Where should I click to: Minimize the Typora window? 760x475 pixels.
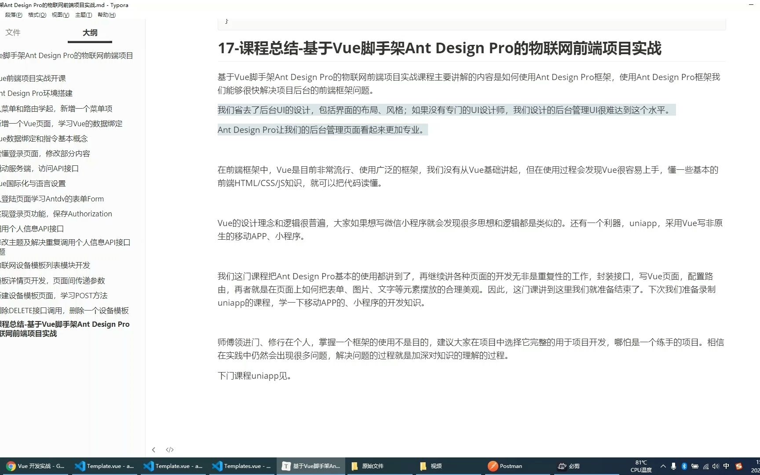click(x=751, y=4)
